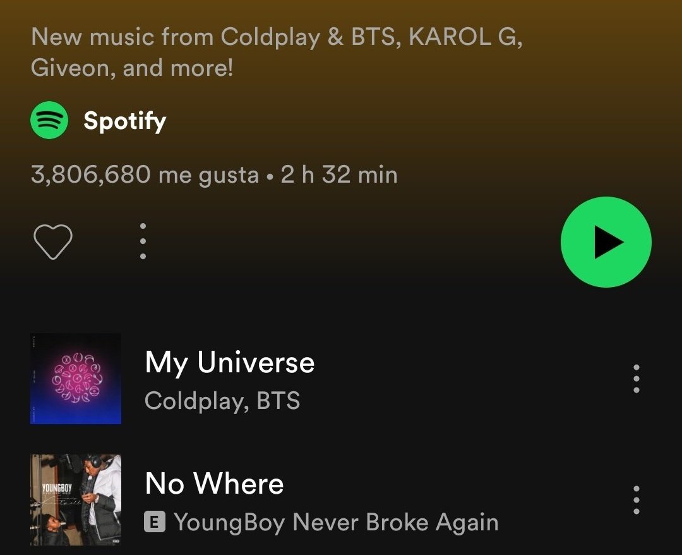Click YOUNGBOY lettering on the cover art

[x=57, y=487]
